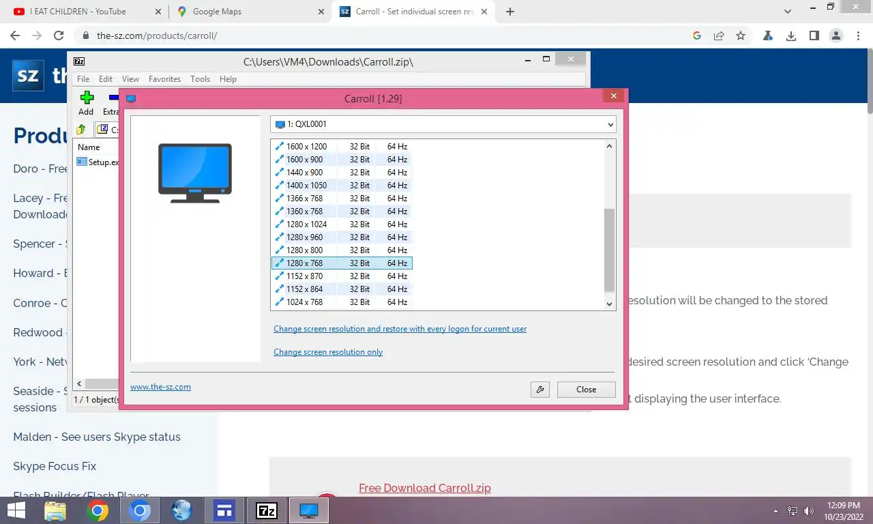Open a new Chrome tab with plus

click(x=510, y=12)
